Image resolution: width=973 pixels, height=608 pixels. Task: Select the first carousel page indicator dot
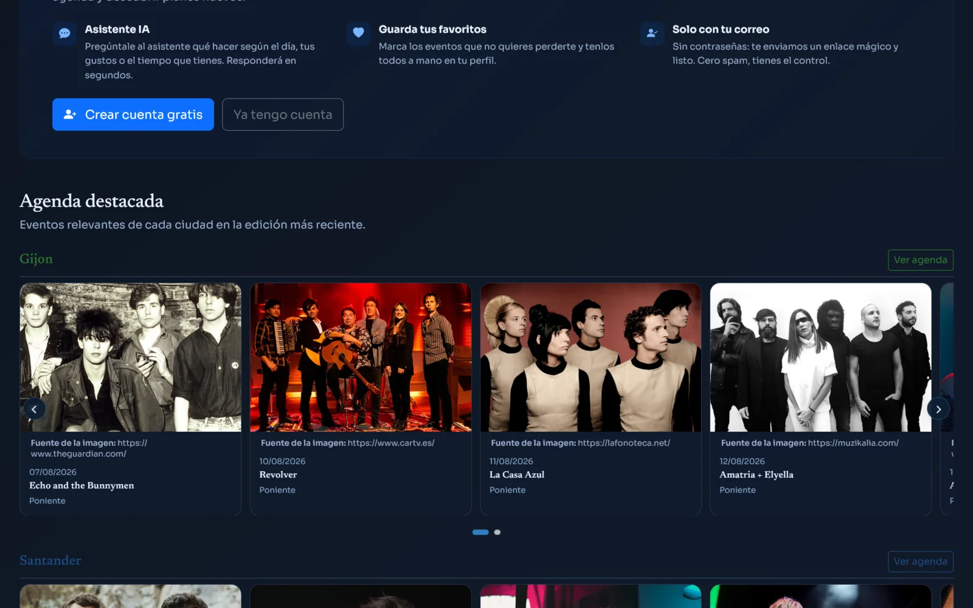pos(480,532)
